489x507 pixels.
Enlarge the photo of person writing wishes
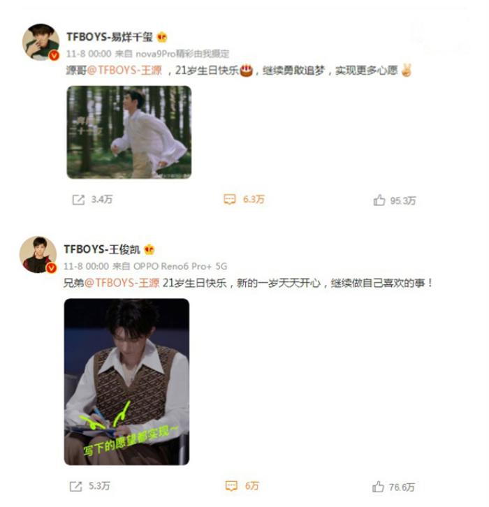(126, 382)
